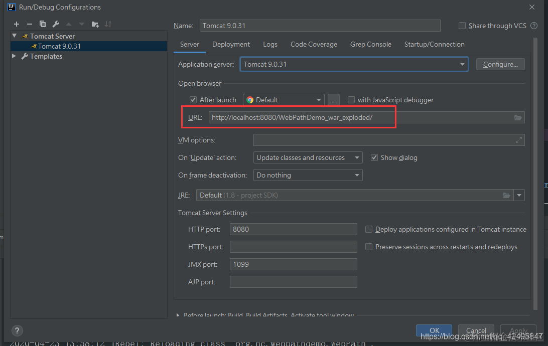Uncheck the After launch checkbox
548x346 pixels.
point(193,100)
